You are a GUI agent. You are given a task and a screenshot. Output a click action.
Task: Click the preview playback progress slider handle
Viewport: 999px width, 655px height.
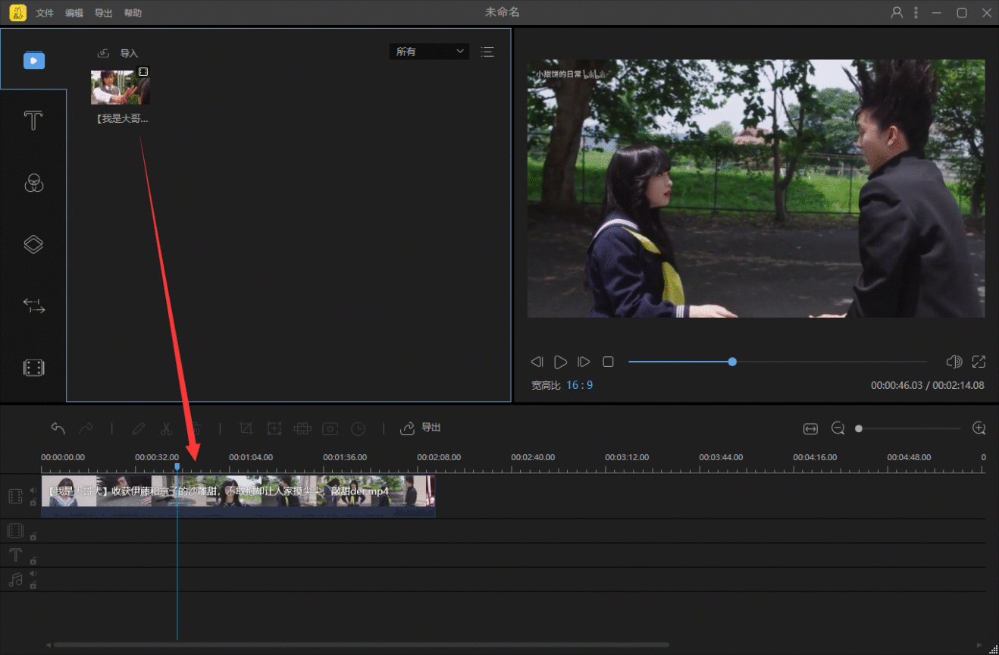tap(732, 362)
